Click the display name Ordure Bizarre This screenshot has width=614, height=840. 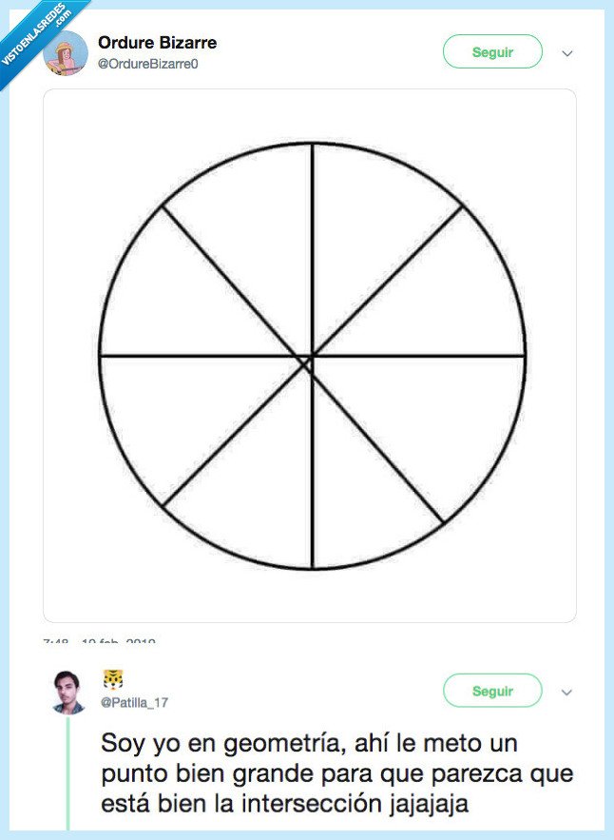click(158, 42)
